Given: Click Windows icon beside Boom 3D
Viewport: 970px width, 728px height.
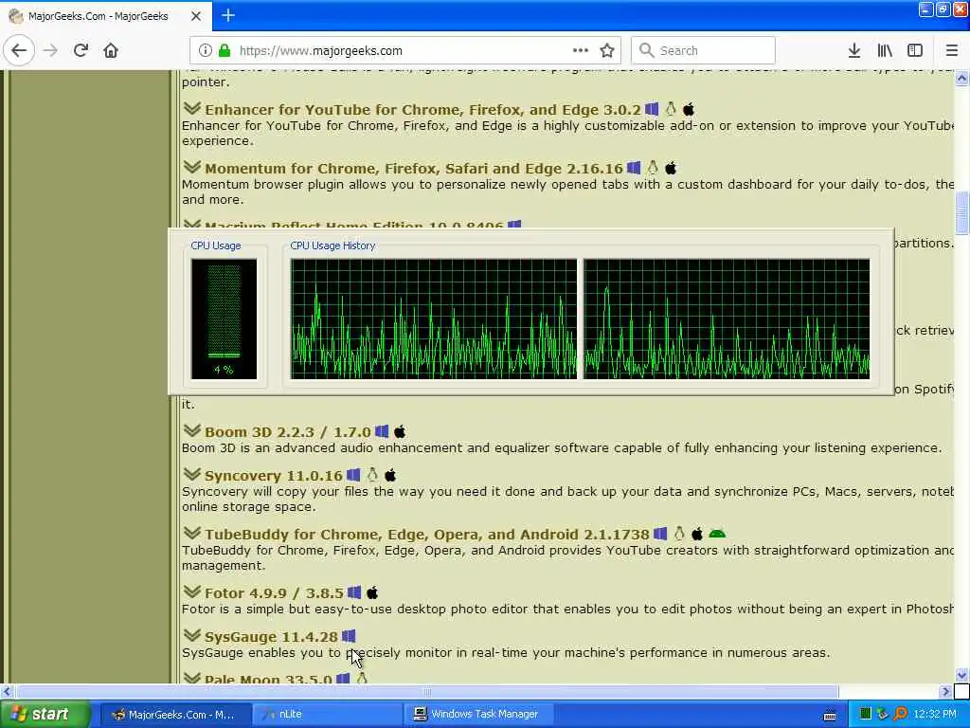Looking at the screenshot, I should [383, 431].
